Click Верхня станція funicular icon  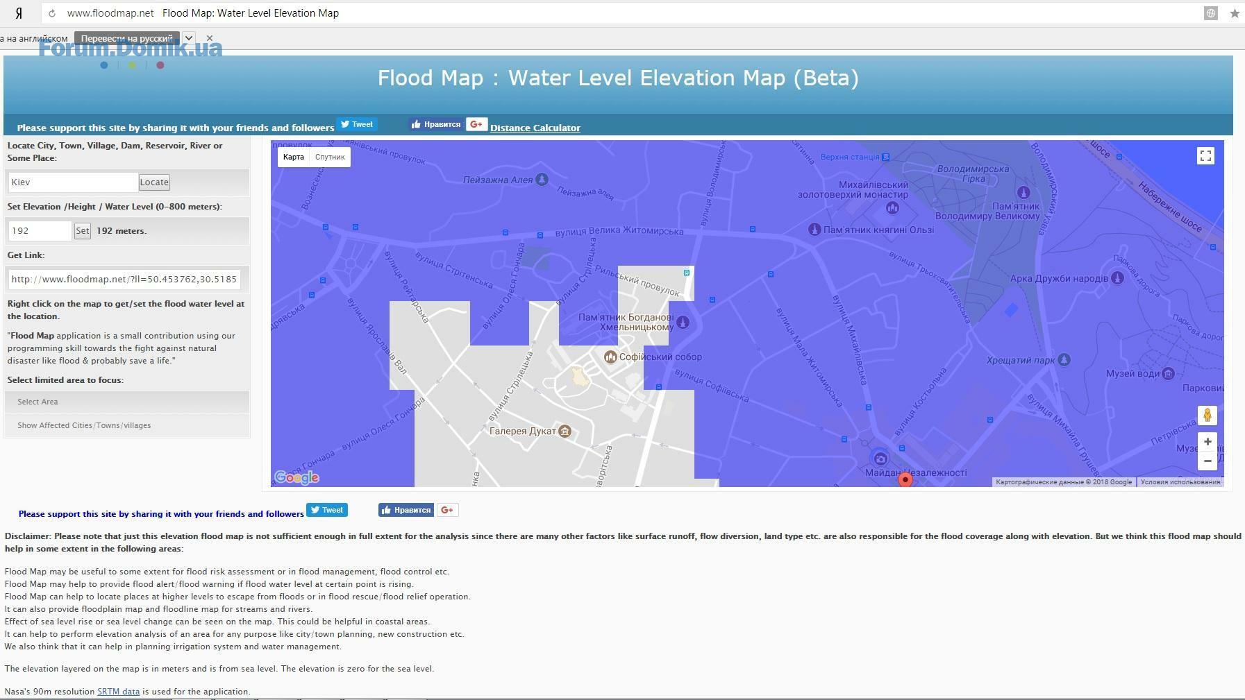pos(885,157)
